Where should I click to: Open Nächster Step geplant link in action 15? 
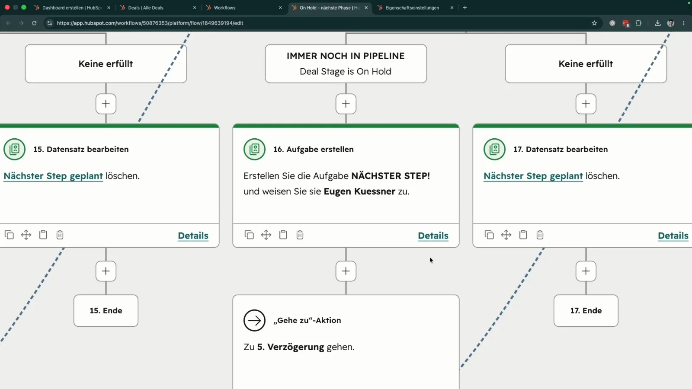click(53, 176)
